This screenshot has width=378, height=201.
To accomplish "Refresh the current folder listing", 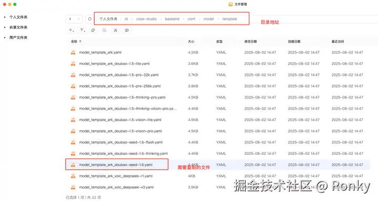I will [x=89, y=19].
